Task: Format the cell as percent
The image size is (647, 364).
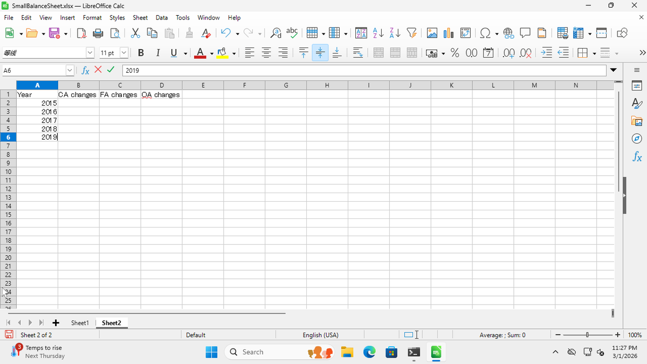Action: [x=455, y=53]
